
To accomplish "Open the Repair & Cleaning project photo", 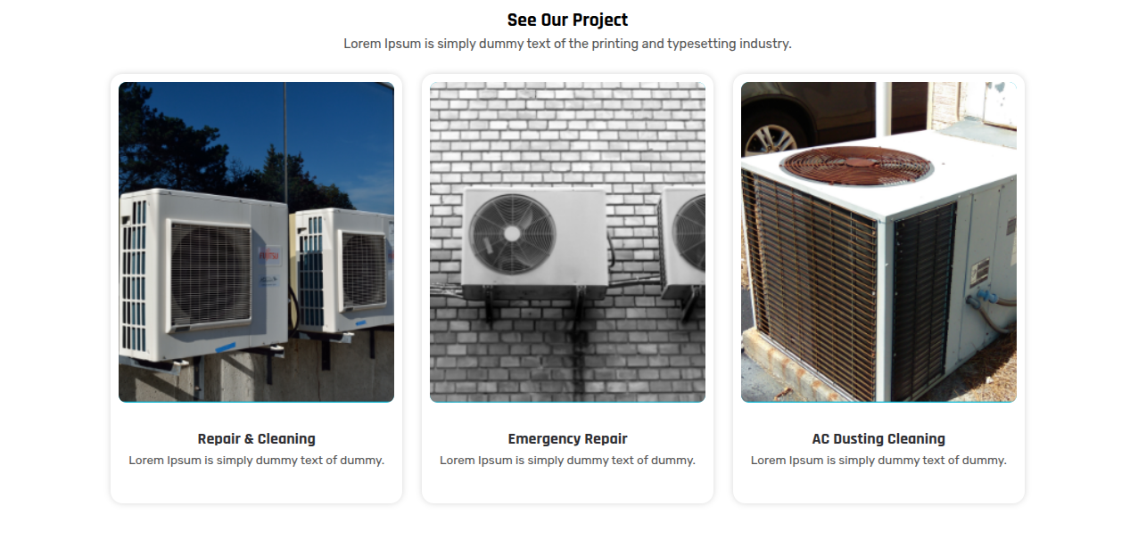I will coord(256,242).
